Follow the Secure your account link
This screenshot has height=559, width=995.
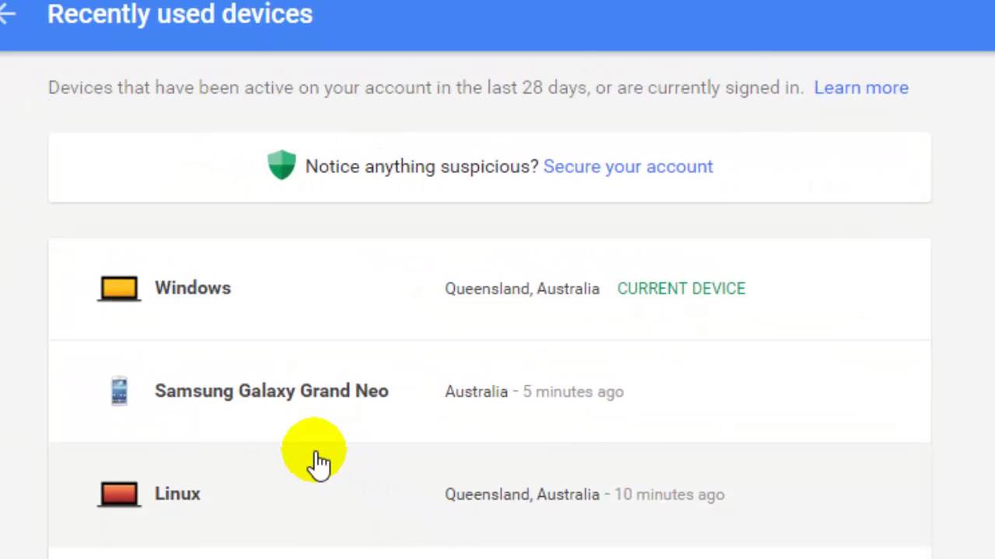click(x=627, y=166)
